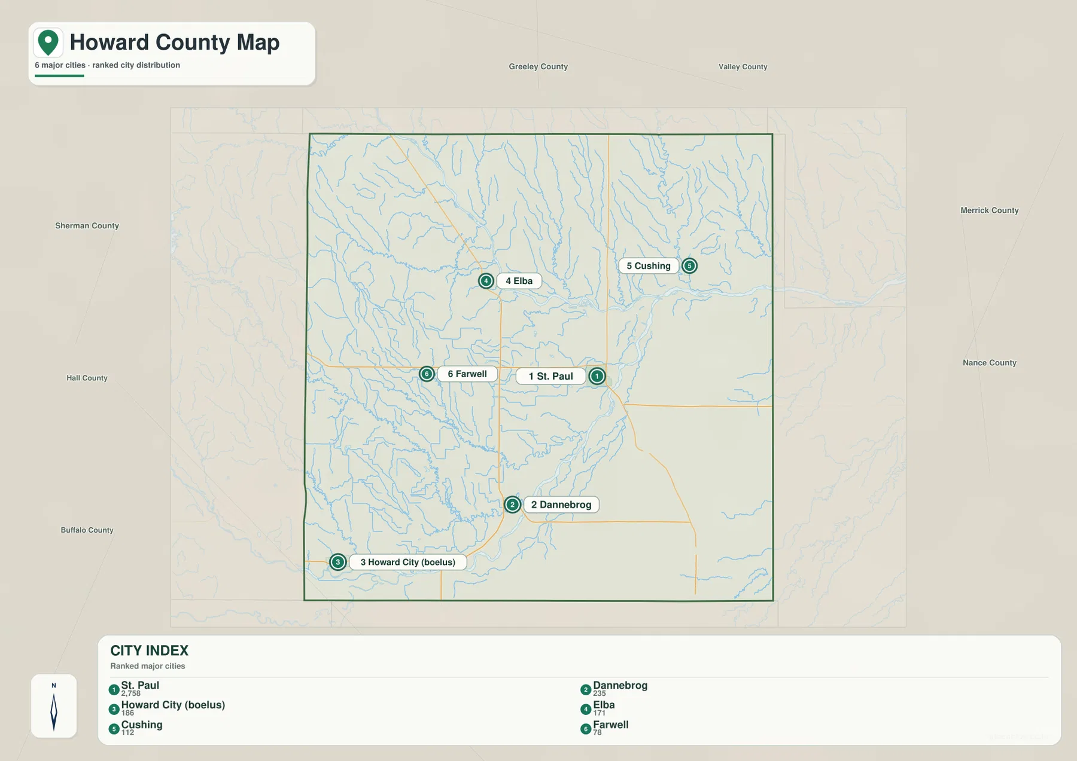This screenshot has width=1077, height=761.
Task: Select the Elba marker numbered 4 on the map
Action: coord(486,281)
